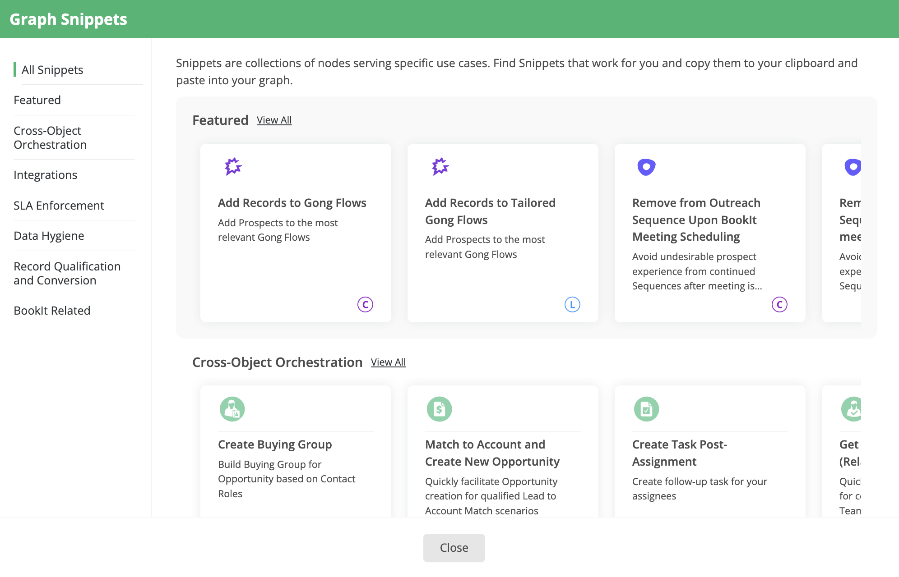Image resolution: width=899 pixels, height=577 pixels.
Task: Open the Add Records to Tailored Gong Flows title
Action: (490, 211)
